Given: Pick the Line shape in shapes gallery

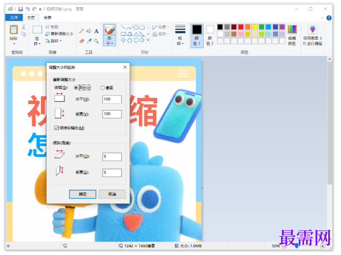Looking at the screenshot, I should 123,28.
